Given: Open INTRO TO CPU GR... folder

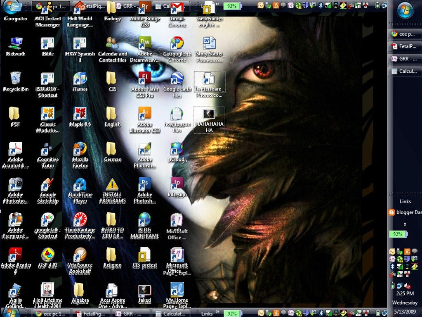Looking at the screenshot, I should [112, 226].
